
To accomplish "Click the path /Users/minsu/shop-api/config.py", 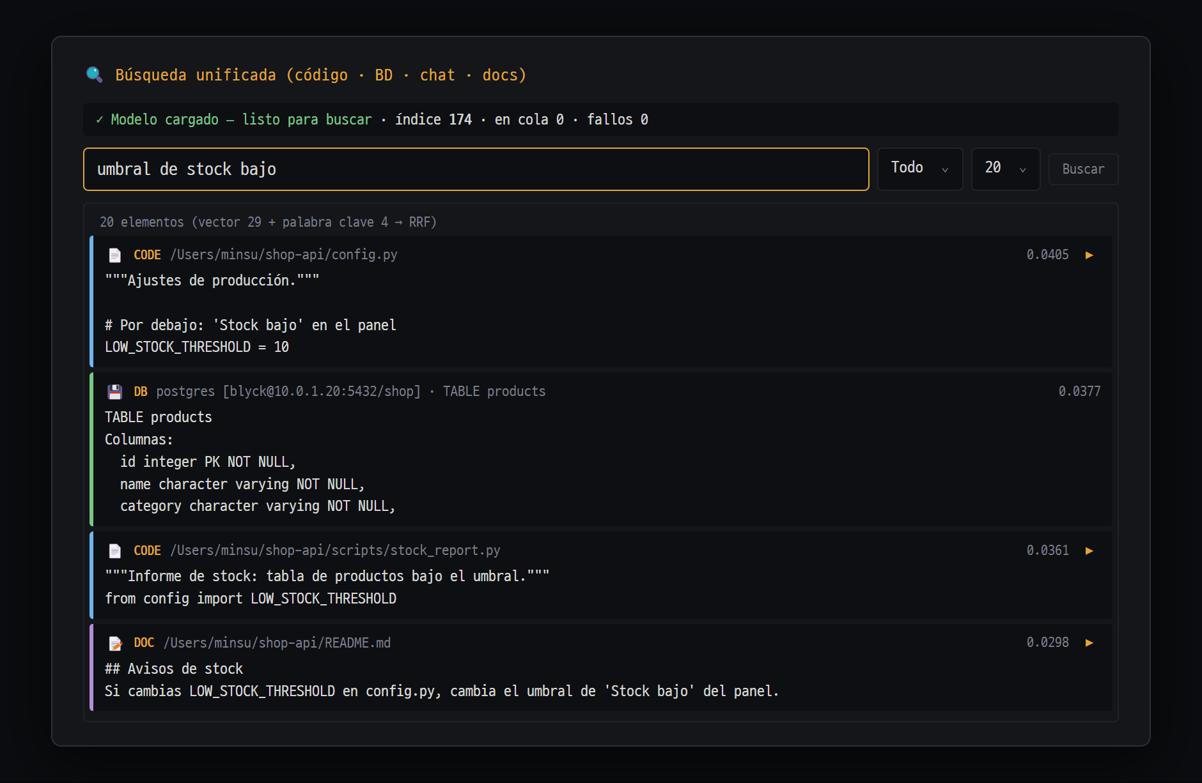I will pyautogui.click(x=284, y=255).
